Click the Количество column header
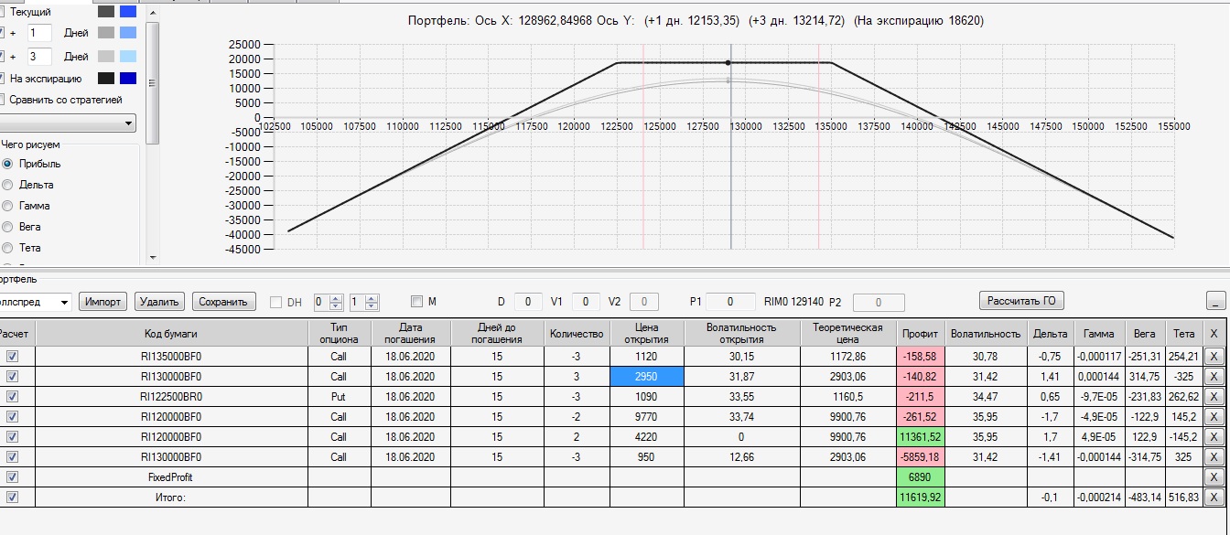 click(x=577, y=333)
